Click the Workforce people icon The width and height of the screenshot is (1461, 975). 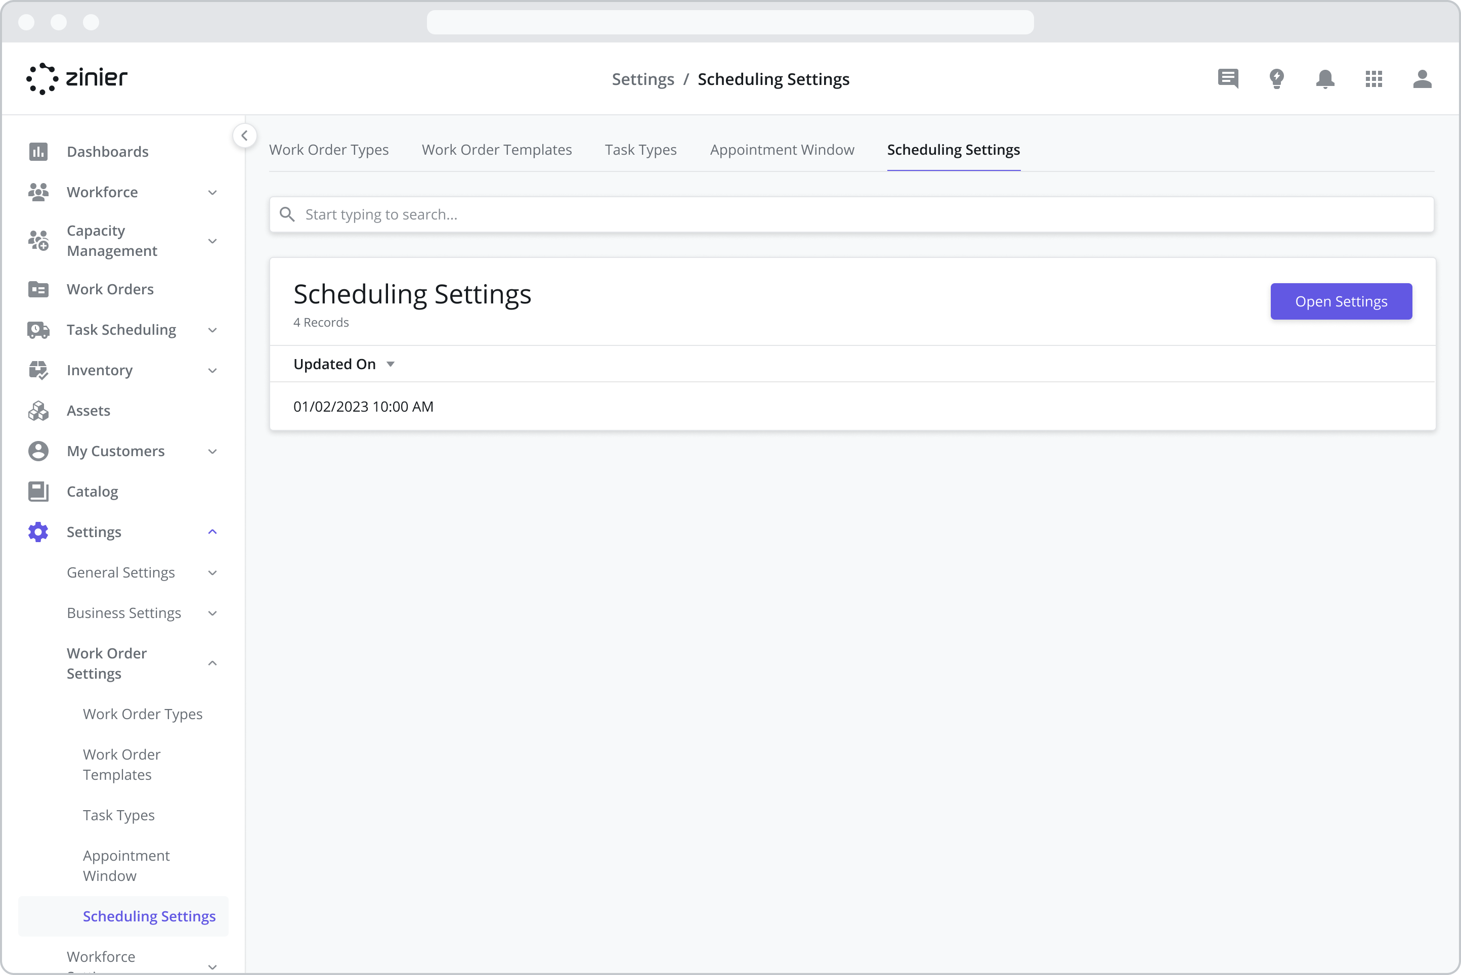pyautogui.click(x=38, y=192)
